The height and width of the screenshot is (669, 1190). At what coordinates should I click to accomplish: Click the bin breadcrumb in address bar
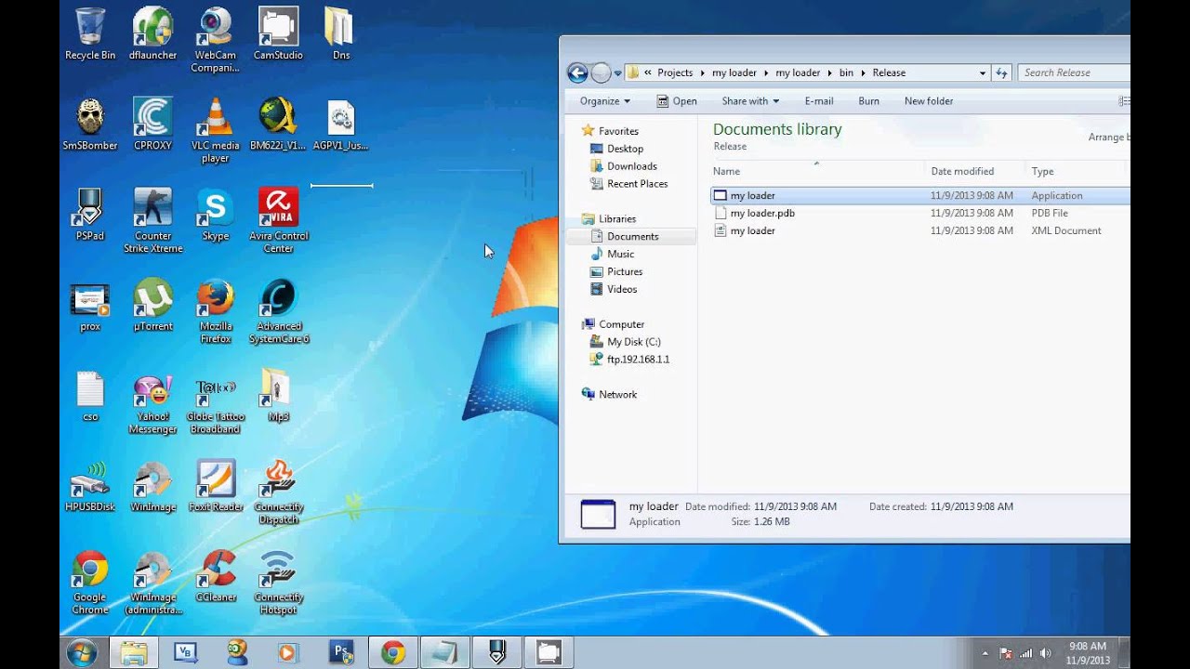point(846,72)
